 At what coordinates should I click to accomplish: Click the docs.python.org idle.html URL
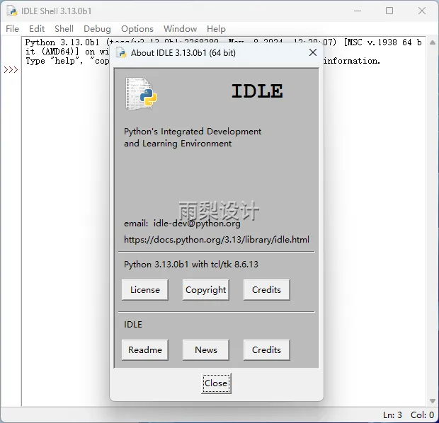tap(217, 240)
